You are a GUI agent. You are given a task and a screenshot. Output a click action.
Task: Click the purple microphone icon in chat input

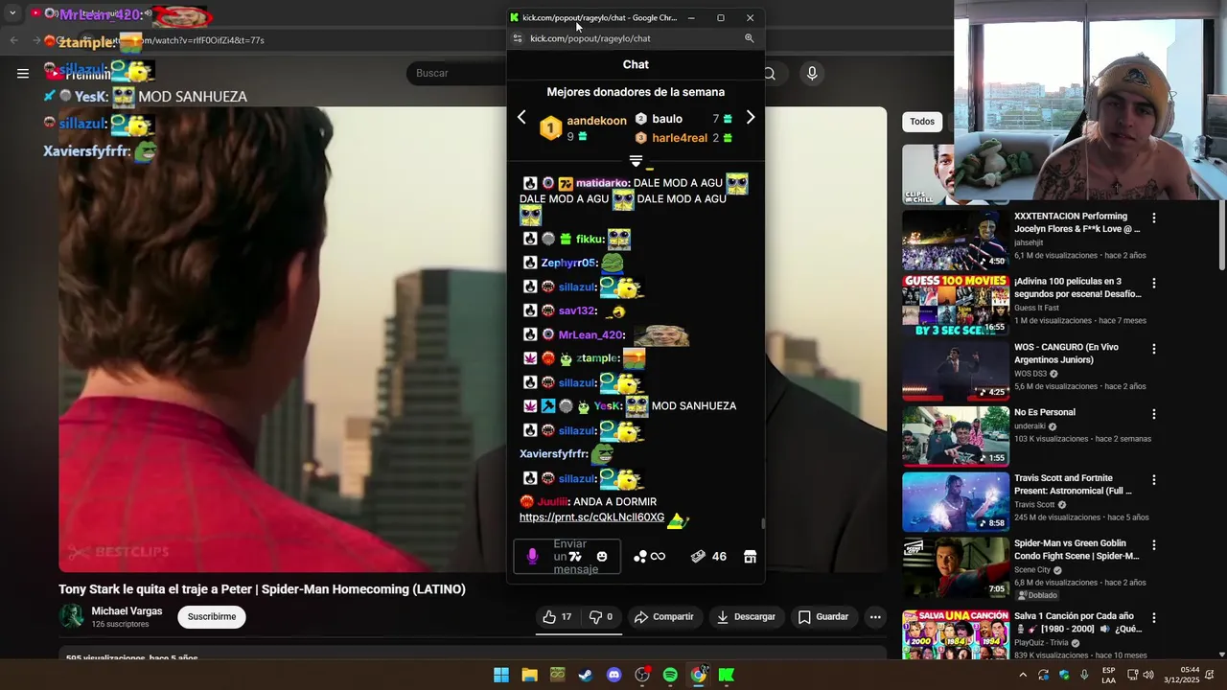[533, 556]
